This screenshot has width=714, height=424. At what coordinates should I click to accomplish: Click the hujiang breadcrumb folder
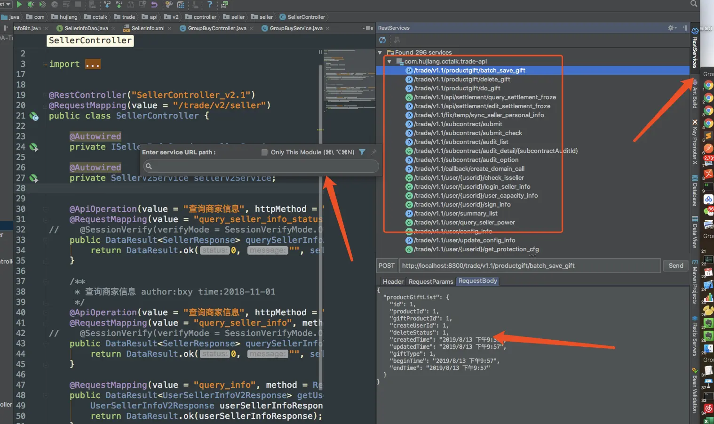64,17
